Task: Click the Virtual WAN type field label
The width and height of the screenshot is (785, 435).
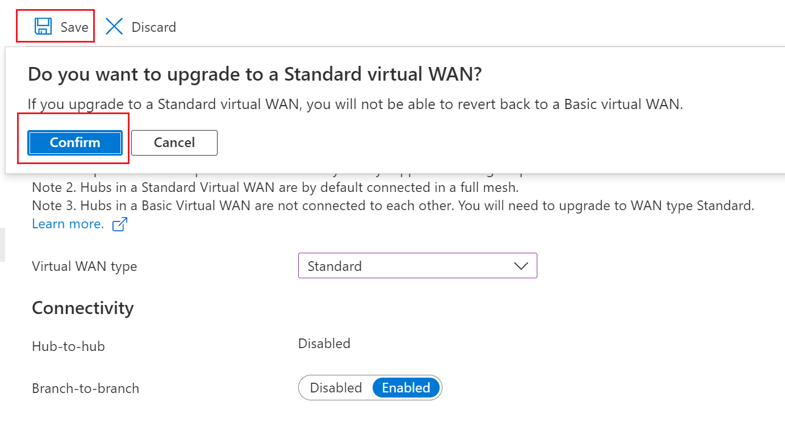Action: (85, 266)
